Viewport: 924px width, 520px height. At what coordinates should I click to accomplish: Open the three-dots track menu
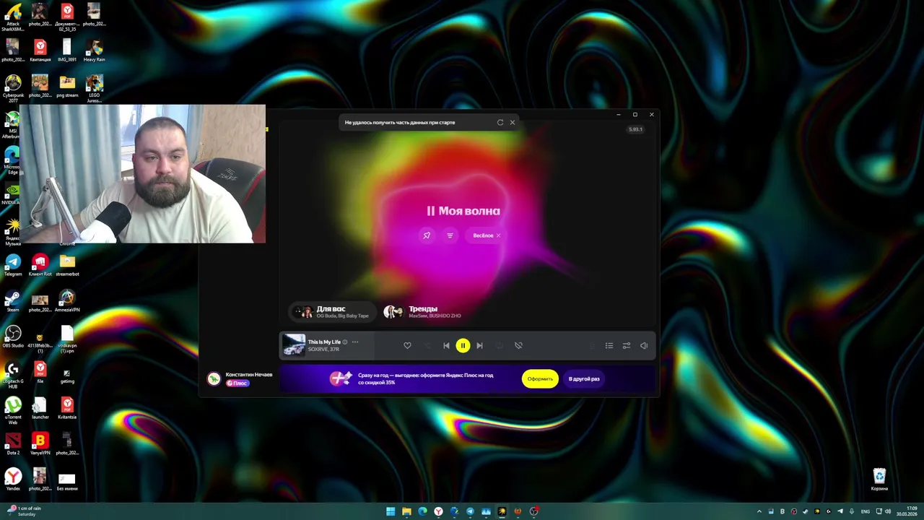(354, 342)
